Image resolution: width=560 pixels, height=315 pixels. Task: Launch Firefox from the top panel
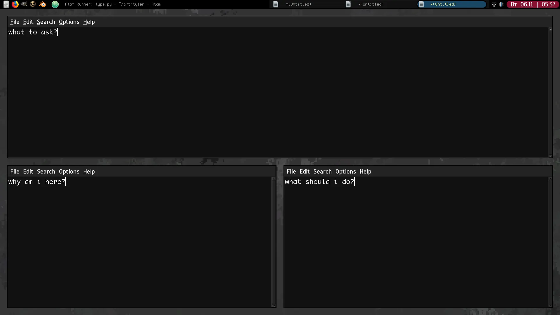tap(15, 4)
